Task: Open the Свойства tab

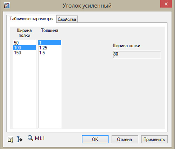Action: [x=67, y=19]
